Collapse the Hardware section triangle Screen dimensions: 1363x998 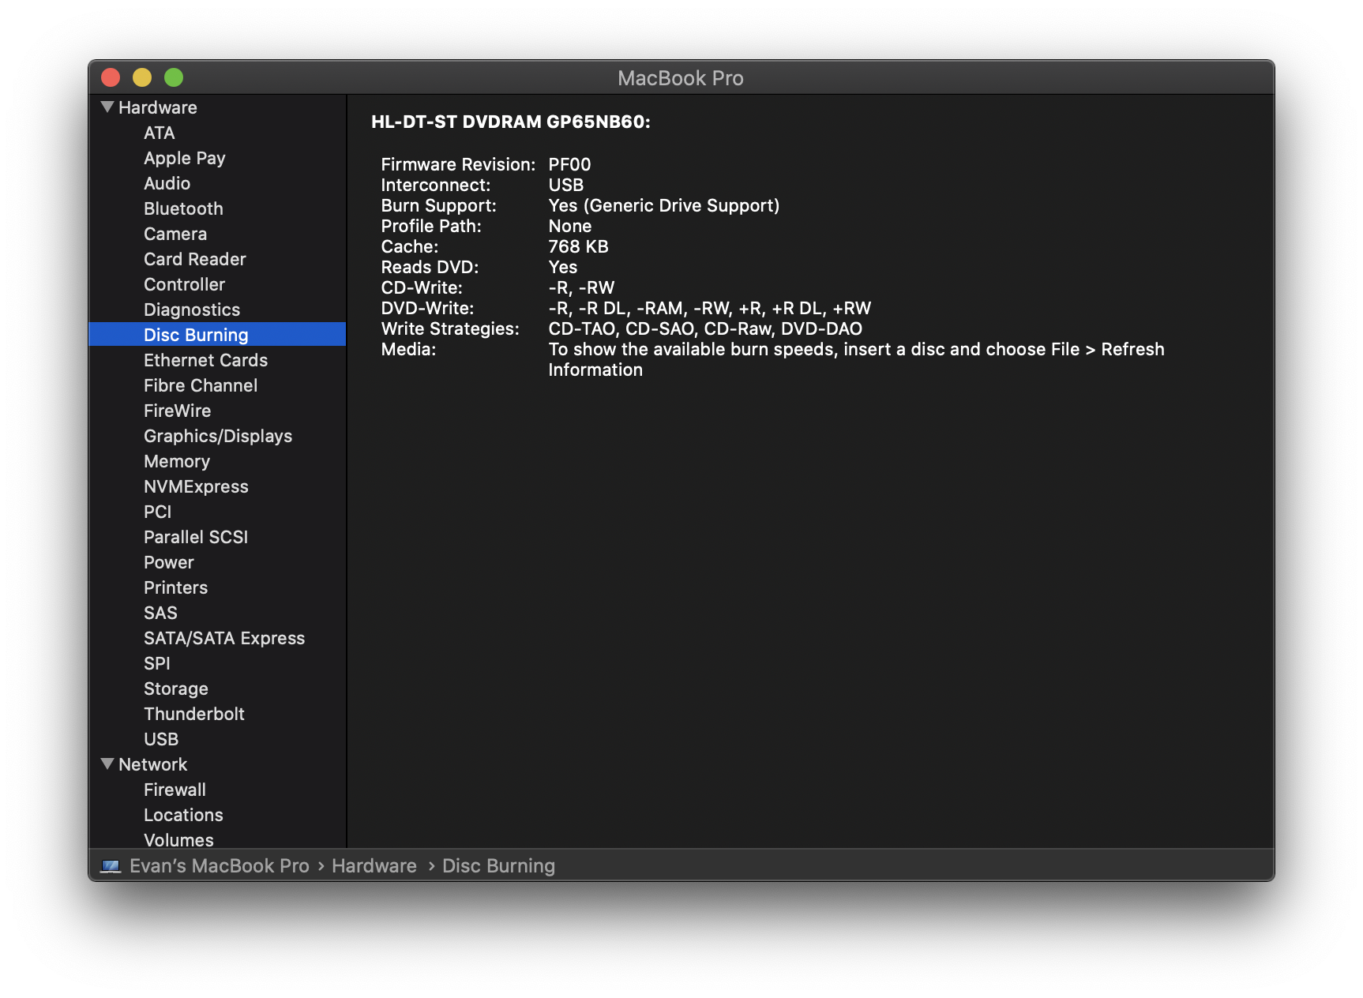pyautogui.click(x=107, y=107)
